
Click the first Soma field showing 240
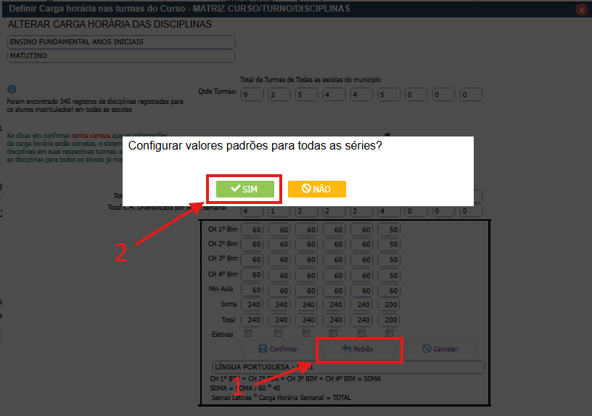(253, 305)
